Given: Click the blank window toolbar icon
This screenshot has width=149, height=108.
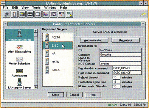Looking at the screenshot, I should [38, 14].
